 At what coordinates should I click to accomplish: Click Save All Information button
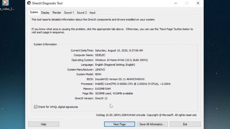pos(152,124)
